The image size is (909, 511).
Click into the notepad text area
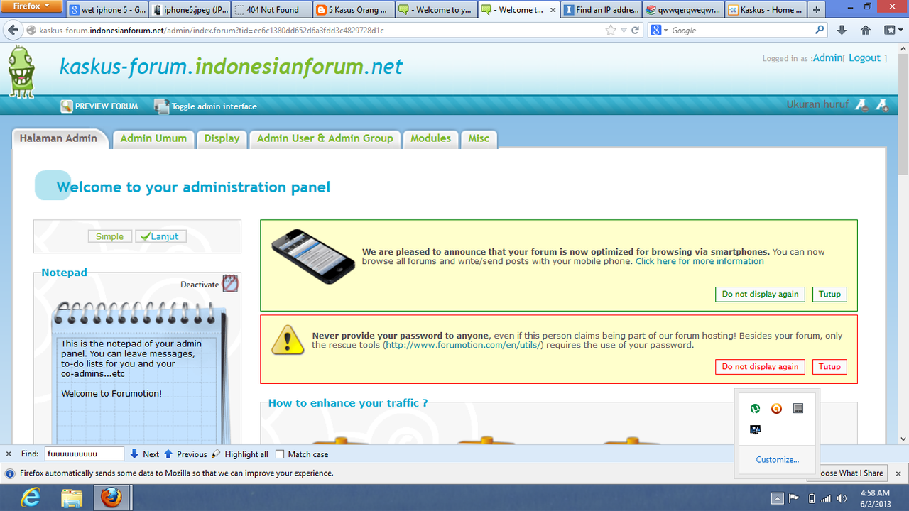138,390
